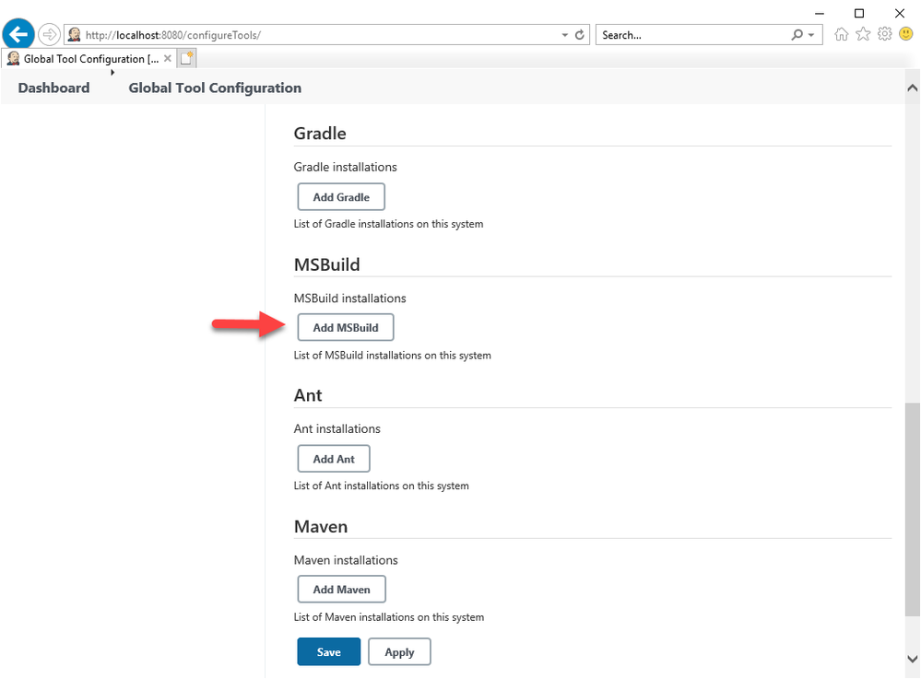The height and width of the screenshot is (679, 921).
Task: Click the 'Ant installations' label
Action: pyautogui.click(x=337, y=429)
